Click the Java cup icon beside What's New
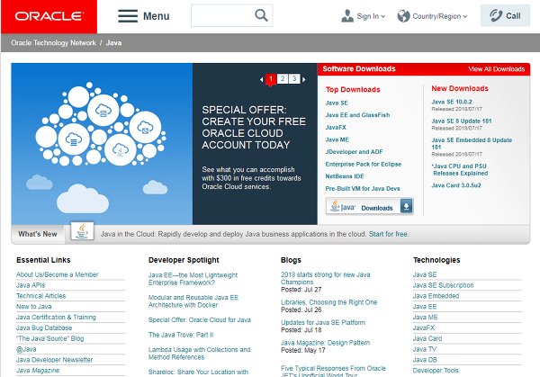The height and width of the screenshot is (377, 540). click(82, 231)
